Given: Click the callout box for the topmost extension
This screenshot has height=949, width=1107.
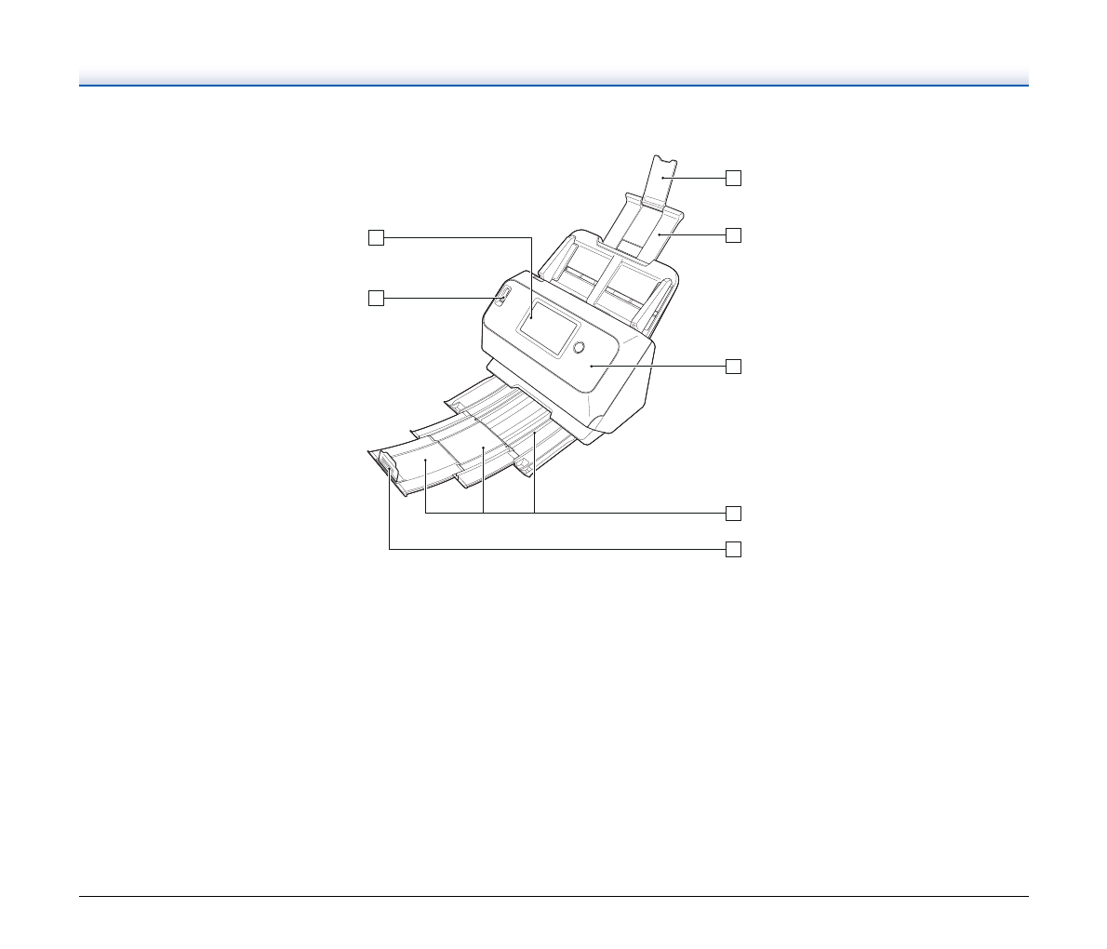Looking at the screenshot, I should [734, 178].
